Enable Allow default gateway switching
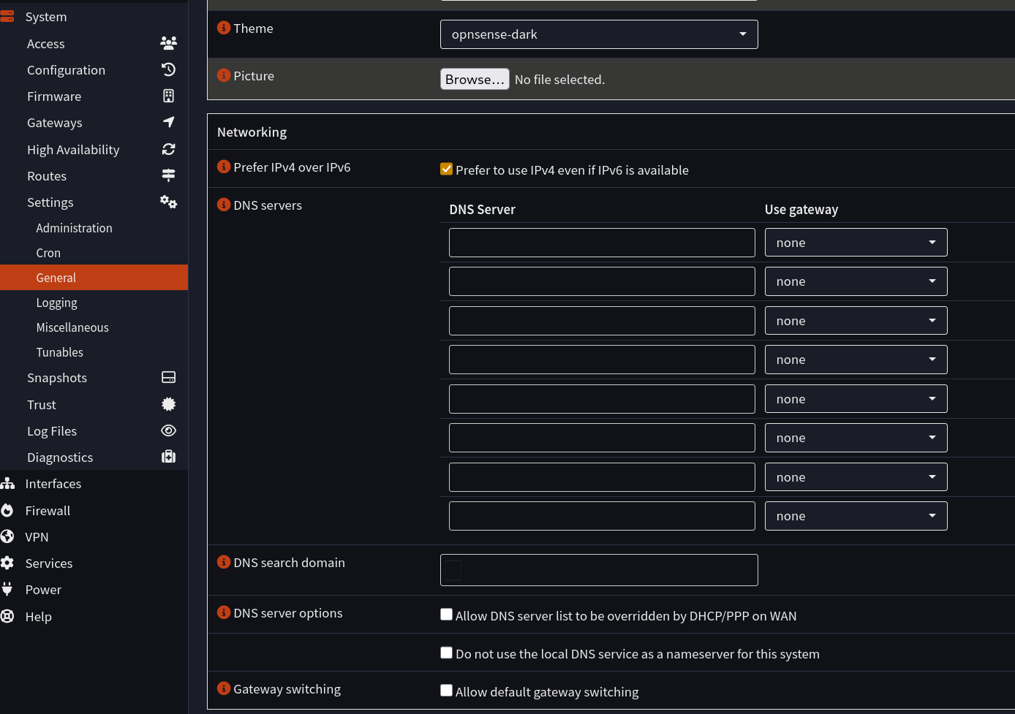Screen dimensions: 1015x714 (x=446, y=691)
